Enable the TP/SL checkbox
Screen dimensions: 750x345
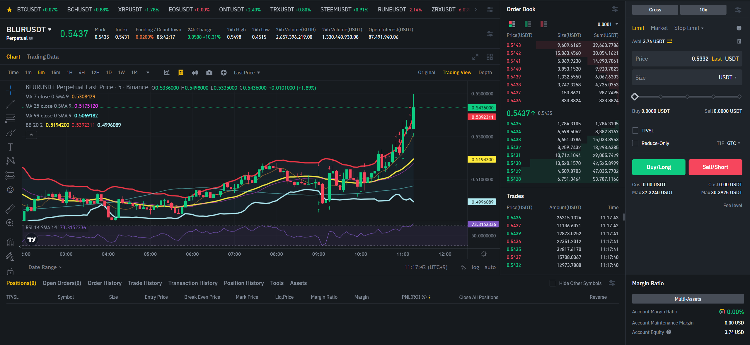(635, 131)
